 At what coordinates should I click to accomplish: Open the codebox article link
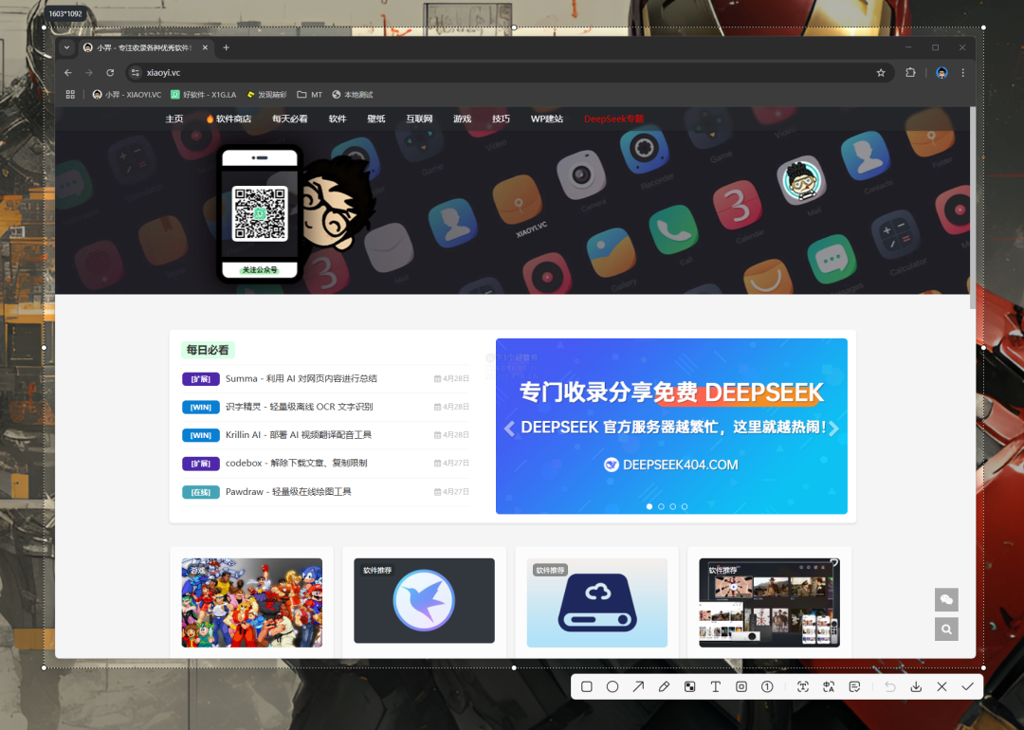pyautogui.click(x=297, y=463)
